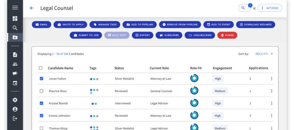
Task: Click the 'General Counsel' current role cell
Action: click(x=161, y=91)
